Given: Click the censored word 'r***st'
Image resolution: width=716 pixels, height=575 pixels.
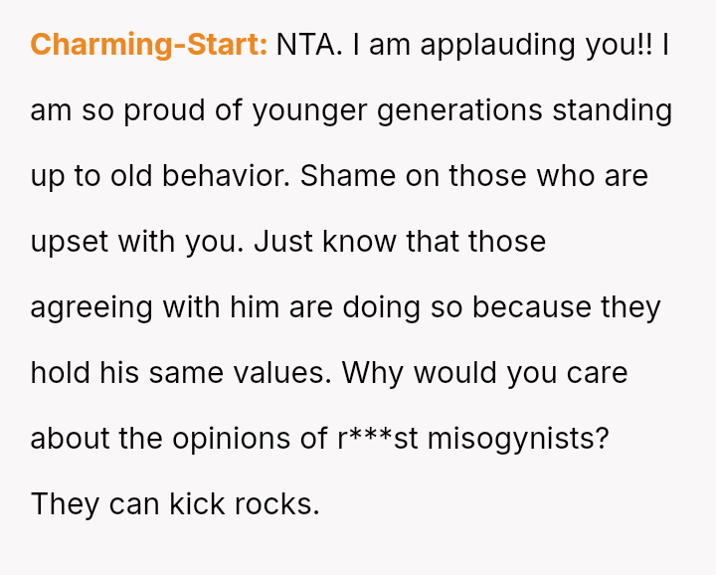Looking at the screenshot, I should tap(378, 439).
